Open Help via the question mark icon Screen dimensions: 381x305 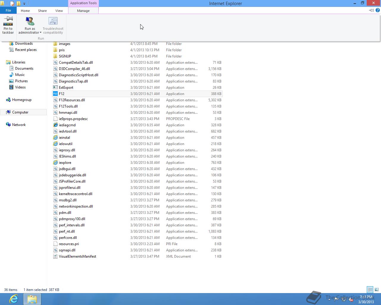[378, 10]
